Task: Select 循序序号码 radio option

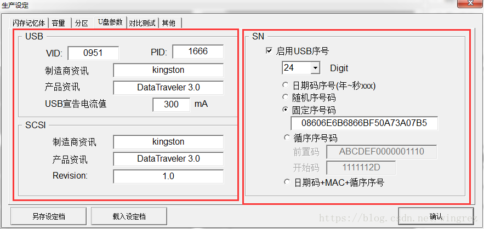Action: tap(287, 138)
